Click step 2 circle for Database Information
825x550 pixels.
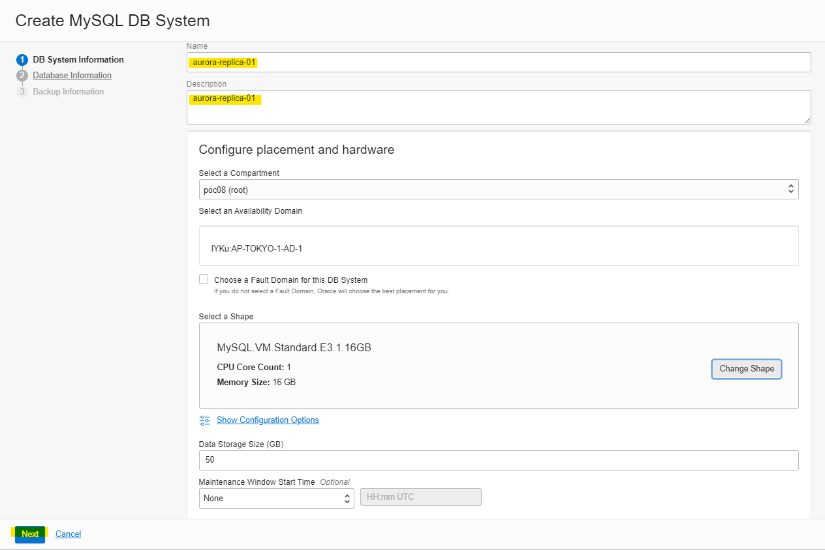pyautogui.click(x=22, y=76)
